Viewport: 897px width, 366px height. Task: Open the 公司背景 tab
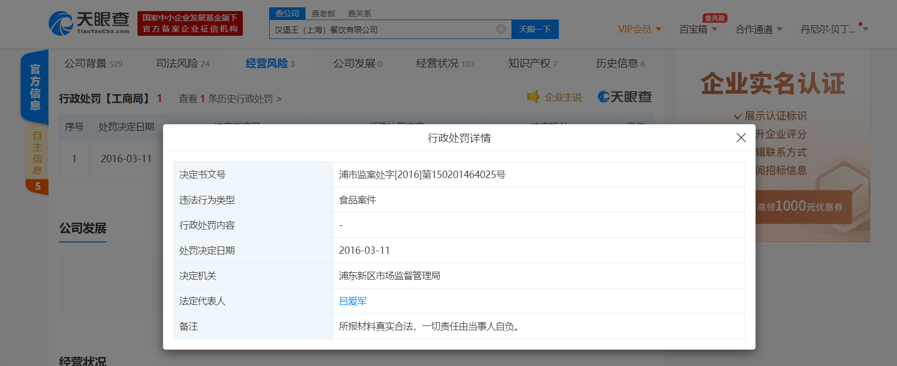pyautogui.click(x=93, y=64)
